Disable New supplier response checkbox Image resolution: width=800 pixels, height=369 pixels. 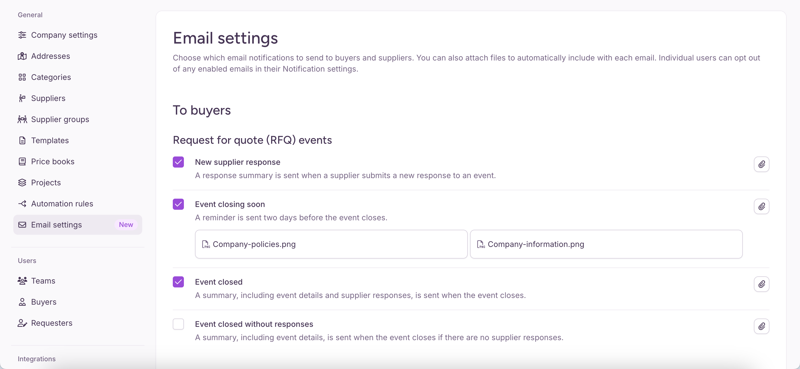tap(178, 162)
